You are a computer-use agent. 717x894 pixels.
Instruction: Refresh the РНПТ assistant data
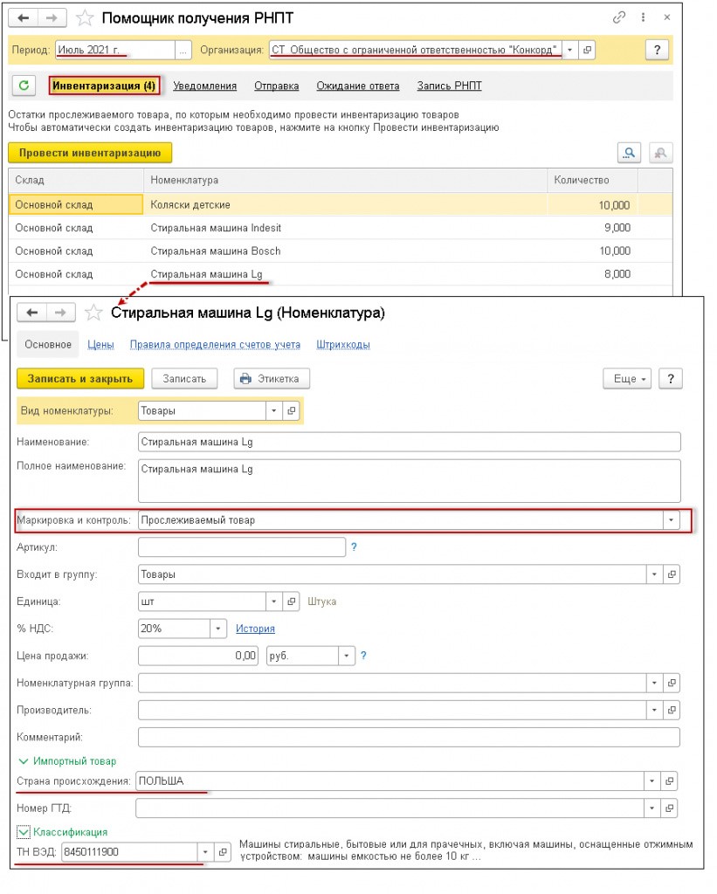tap(24, 86)
